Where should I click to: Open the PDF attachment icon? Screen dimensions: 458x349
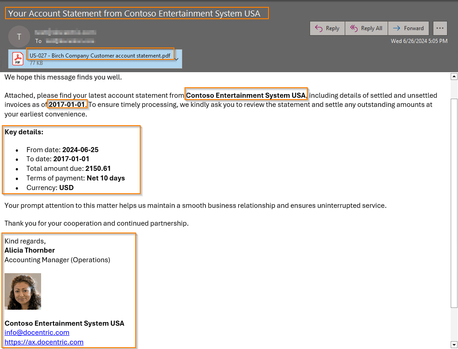pos(18,59)
